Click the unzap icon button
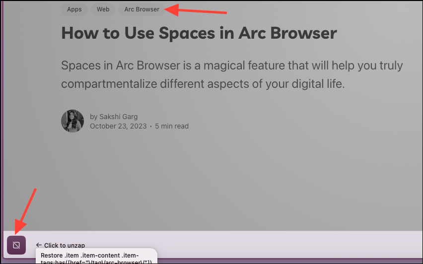Viewport: 423px width, 264px height. click(16, 245)
